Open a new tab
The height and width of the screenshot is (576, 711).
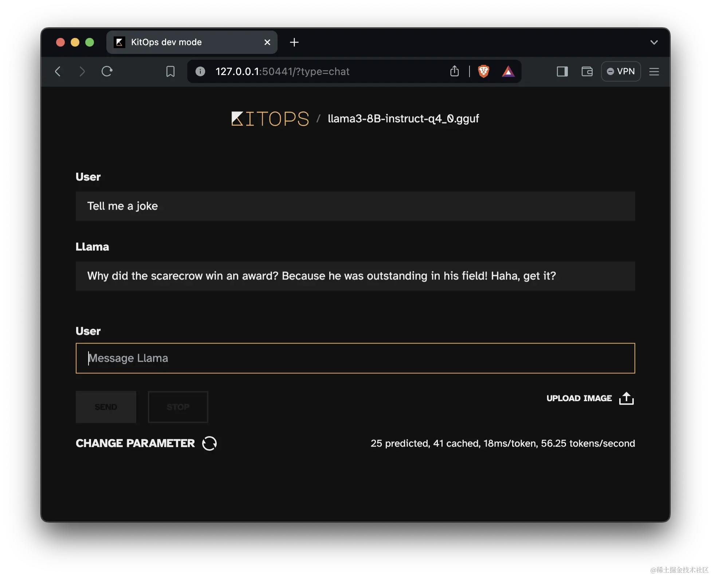(294, 42)
